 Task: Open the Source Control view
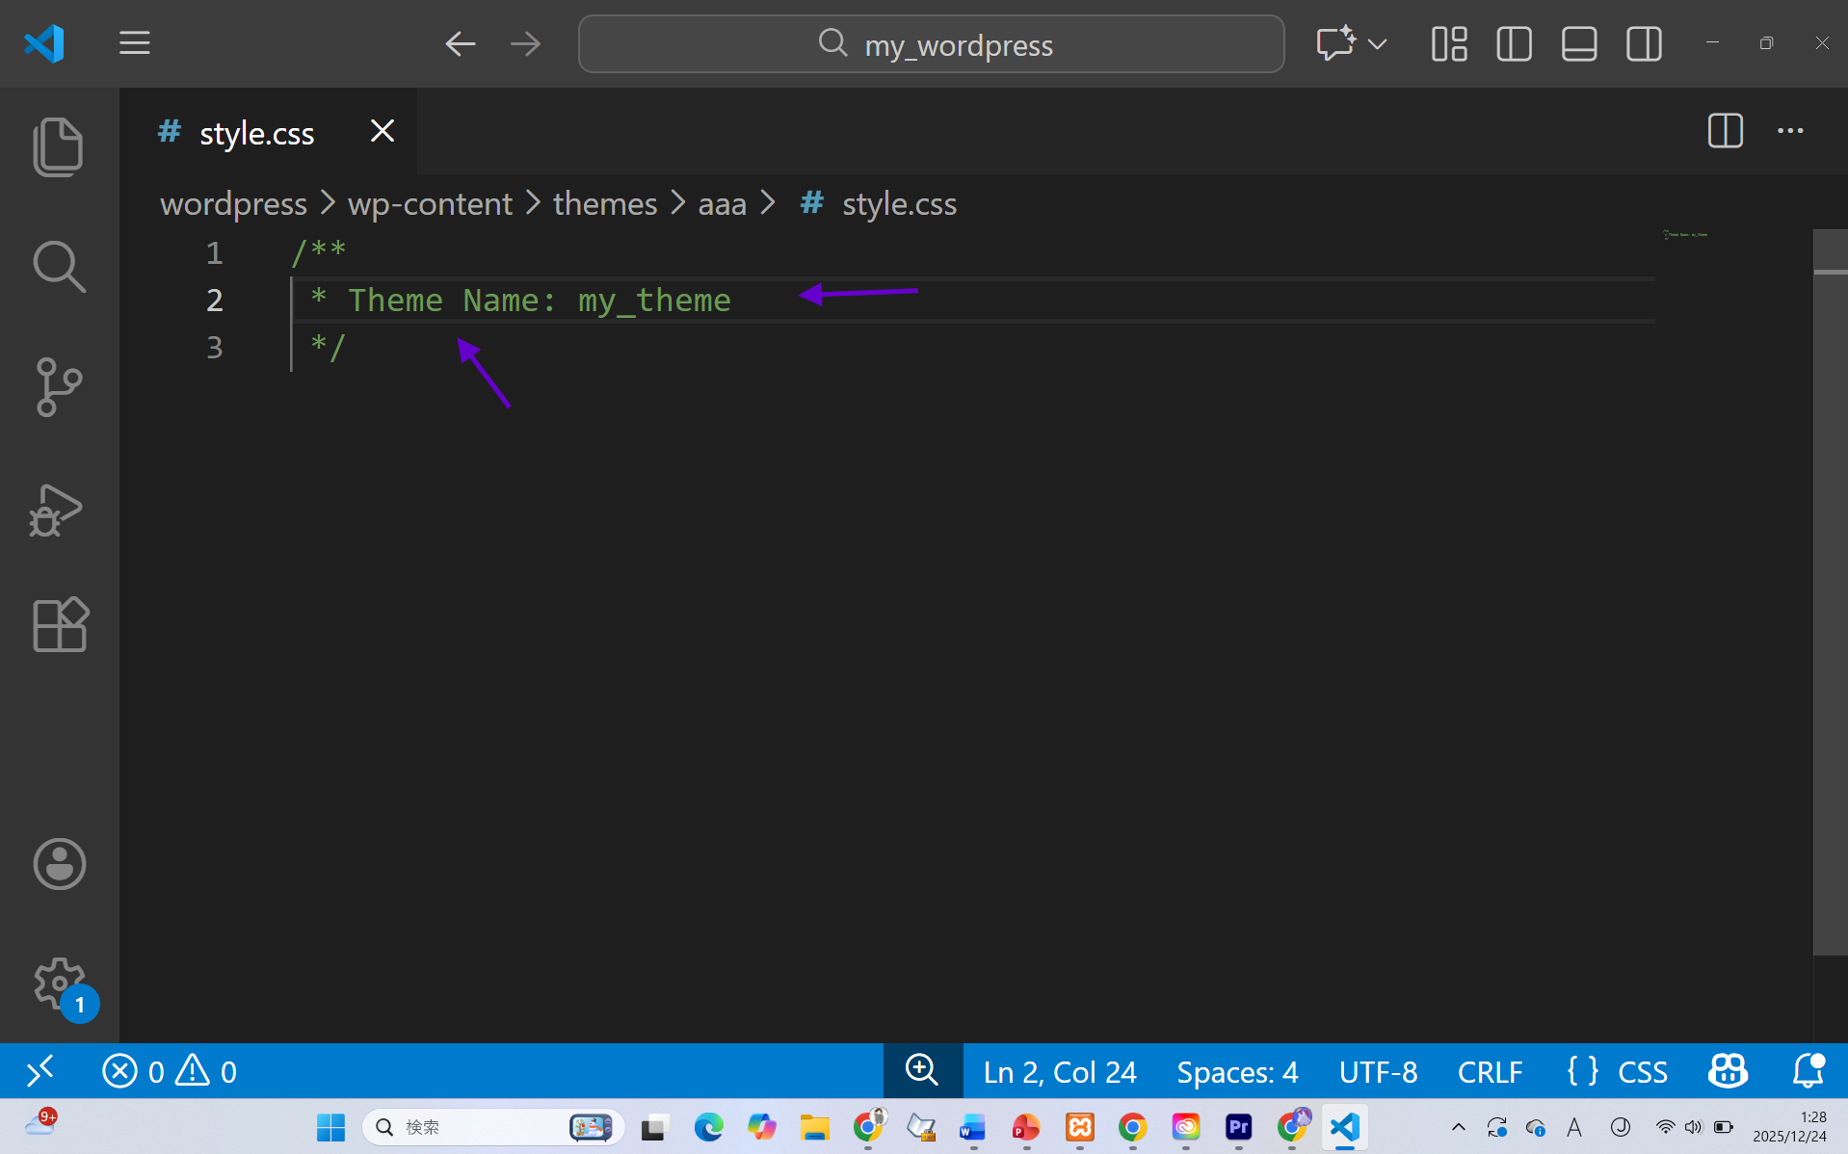click(59, 387)
